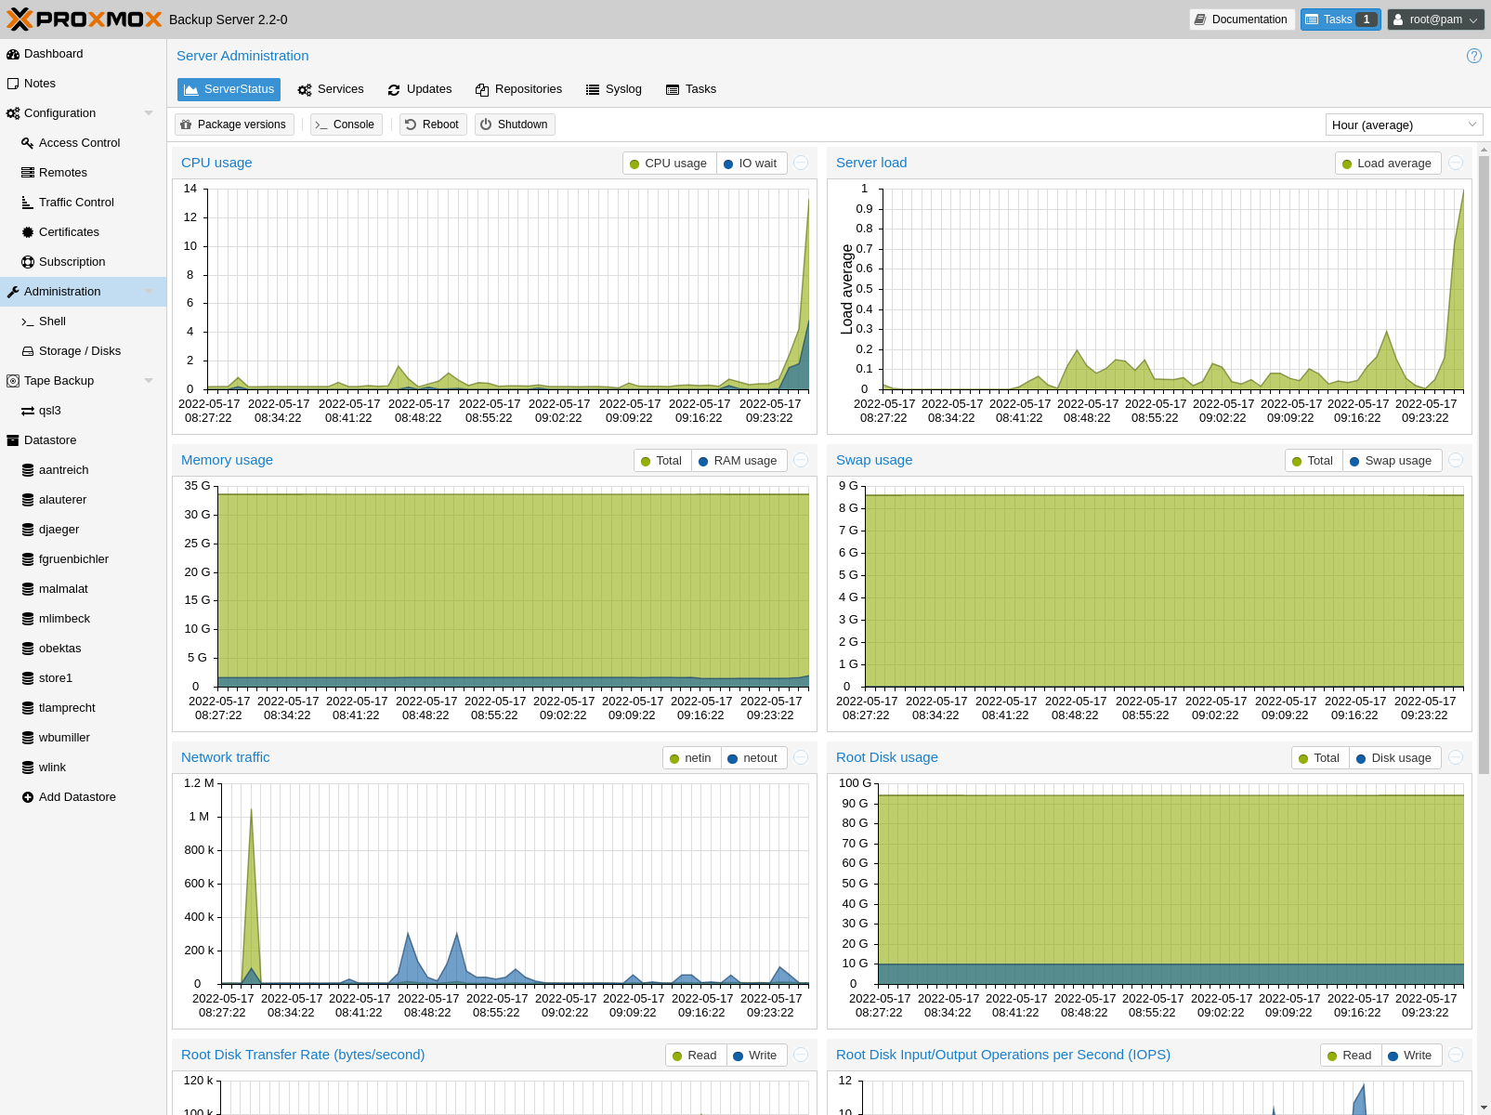Click the Load average color legend dot

tap(1347, 164)
